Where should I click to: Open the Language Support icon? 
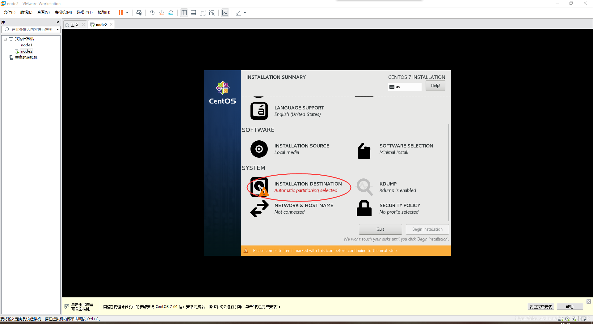[x=259, y=111]
